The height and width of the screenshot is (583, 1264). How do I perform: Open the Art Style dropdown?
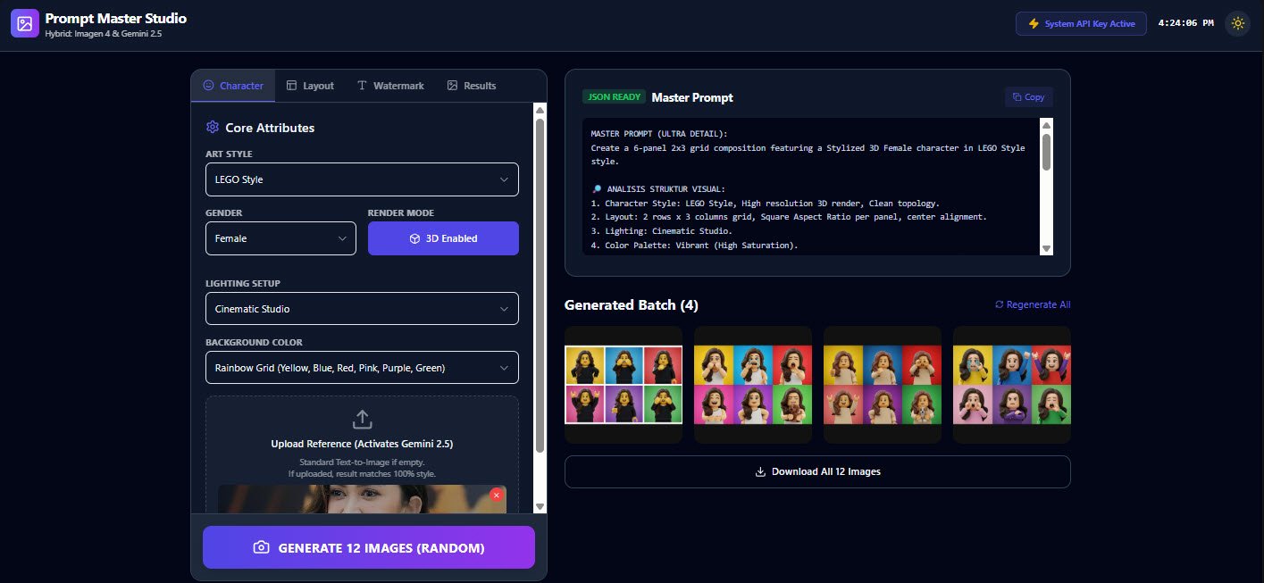362,179
